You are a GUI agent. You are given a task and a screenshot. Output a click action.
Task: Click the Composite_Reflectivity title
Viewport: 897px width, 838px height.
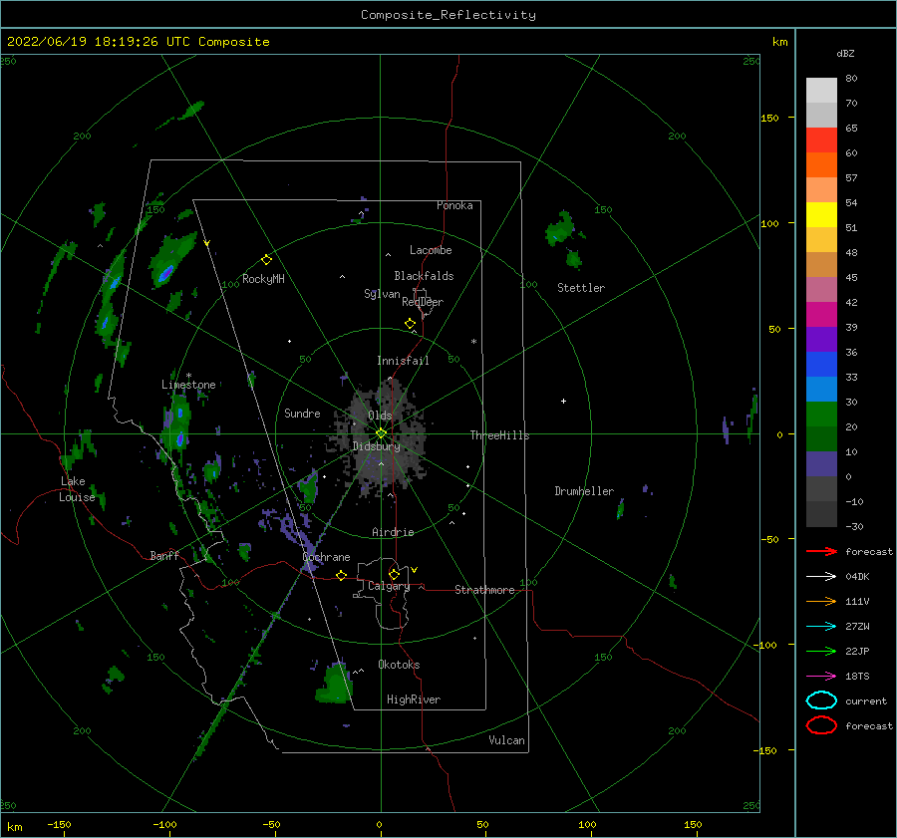pyautogui.click(x=448, y=15)
